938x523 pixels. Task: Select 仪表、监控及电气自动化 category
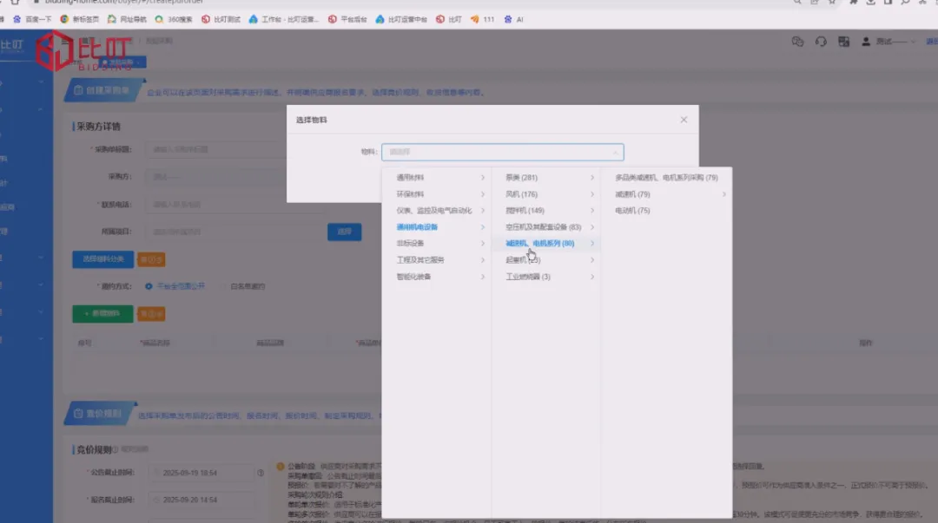tap(434, 211)
